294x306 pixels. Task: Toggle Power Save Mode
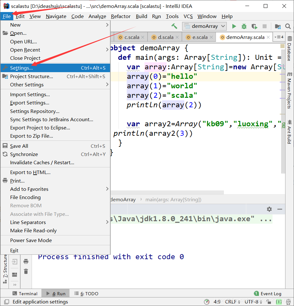pos(55,240)
